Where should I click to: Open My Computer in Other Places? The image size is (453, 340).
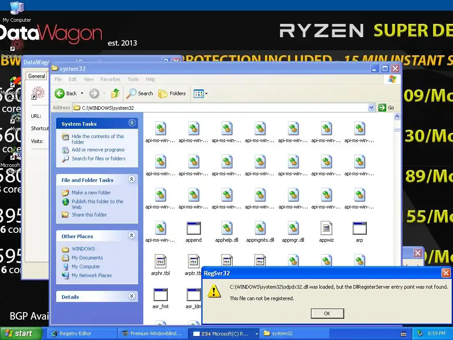pyautogui.click(x=85, y=267)
